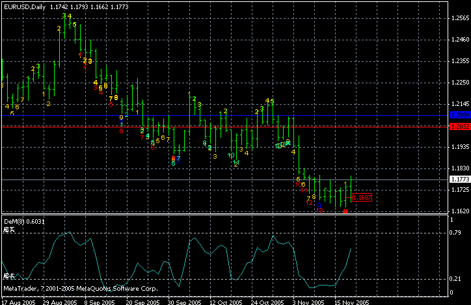Select the 15 Nov 2005 date label
471x305 pixels.
(x=352, y=302)
